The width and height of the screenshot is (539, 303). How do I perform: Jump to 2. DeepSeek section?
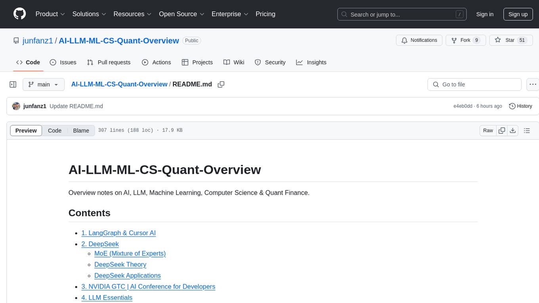[100, 244]
